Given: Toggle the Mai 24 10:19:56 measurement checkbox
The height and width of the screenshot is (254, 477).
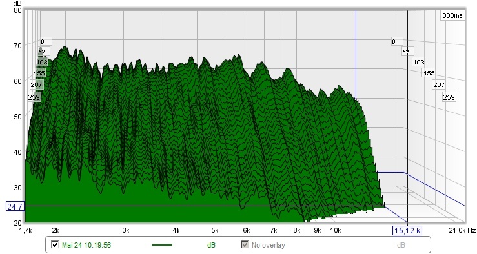Looking at the screenshot, I should 55,244.
